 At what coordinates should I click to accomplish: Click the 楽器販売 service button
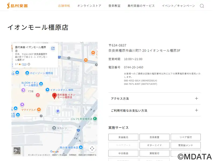pos(123,137)
